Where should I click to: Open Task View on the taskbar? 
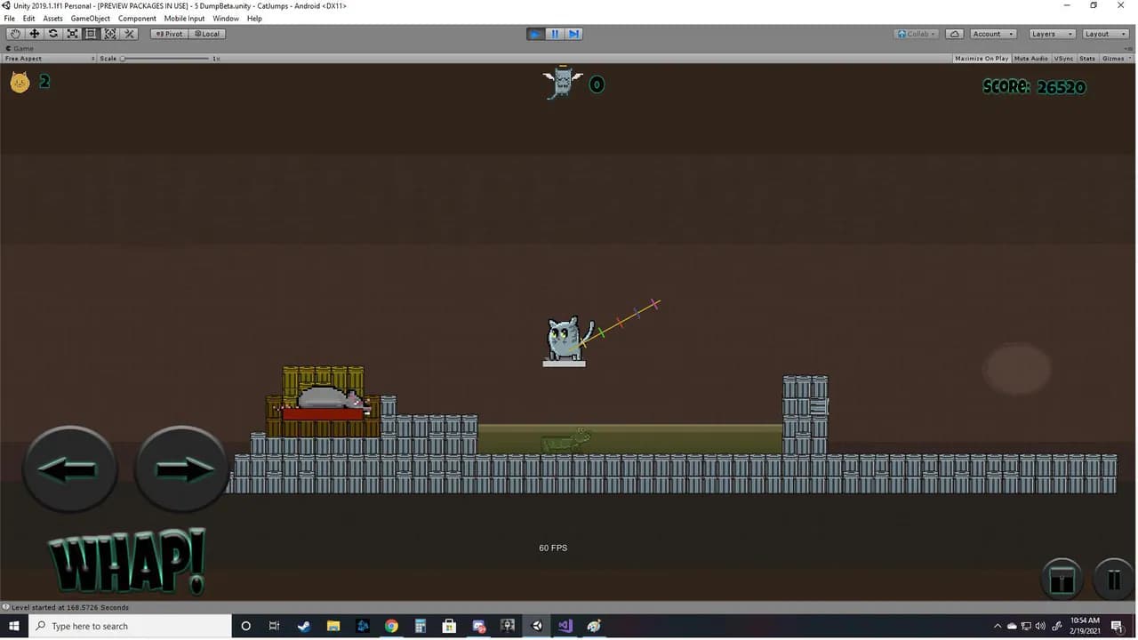pyautogui.click(x=274, y=626)
